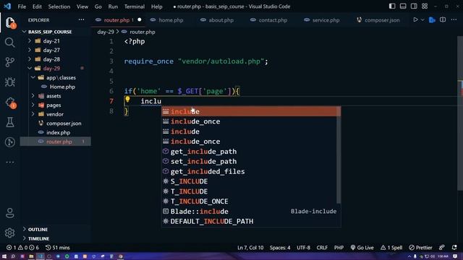The width and height of the screenshot is (463, 260).
Task: Run the PHP file play button
Action: [415, 19]
